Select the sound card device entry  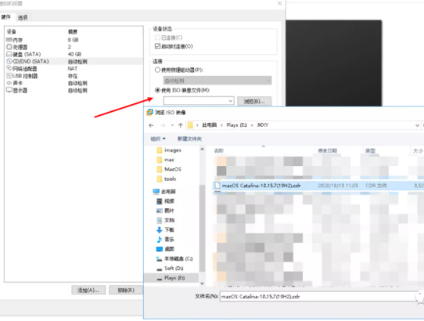click(x=74, y=83)
